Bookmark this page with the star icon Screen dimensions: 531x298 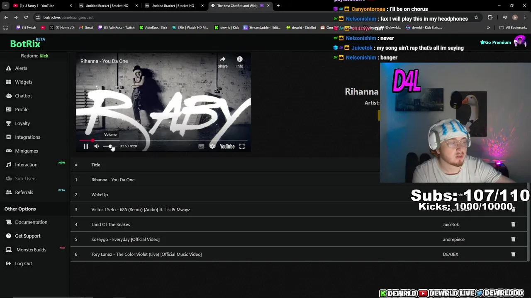[476, 17]
